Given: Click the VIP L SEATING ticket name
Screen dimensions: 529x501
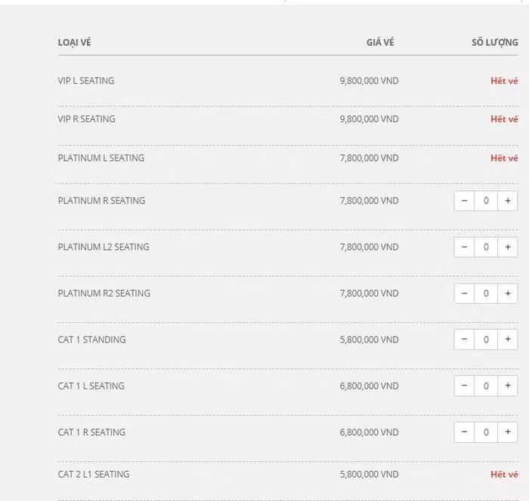Looking at the screenshot, I should pos(86,81).
